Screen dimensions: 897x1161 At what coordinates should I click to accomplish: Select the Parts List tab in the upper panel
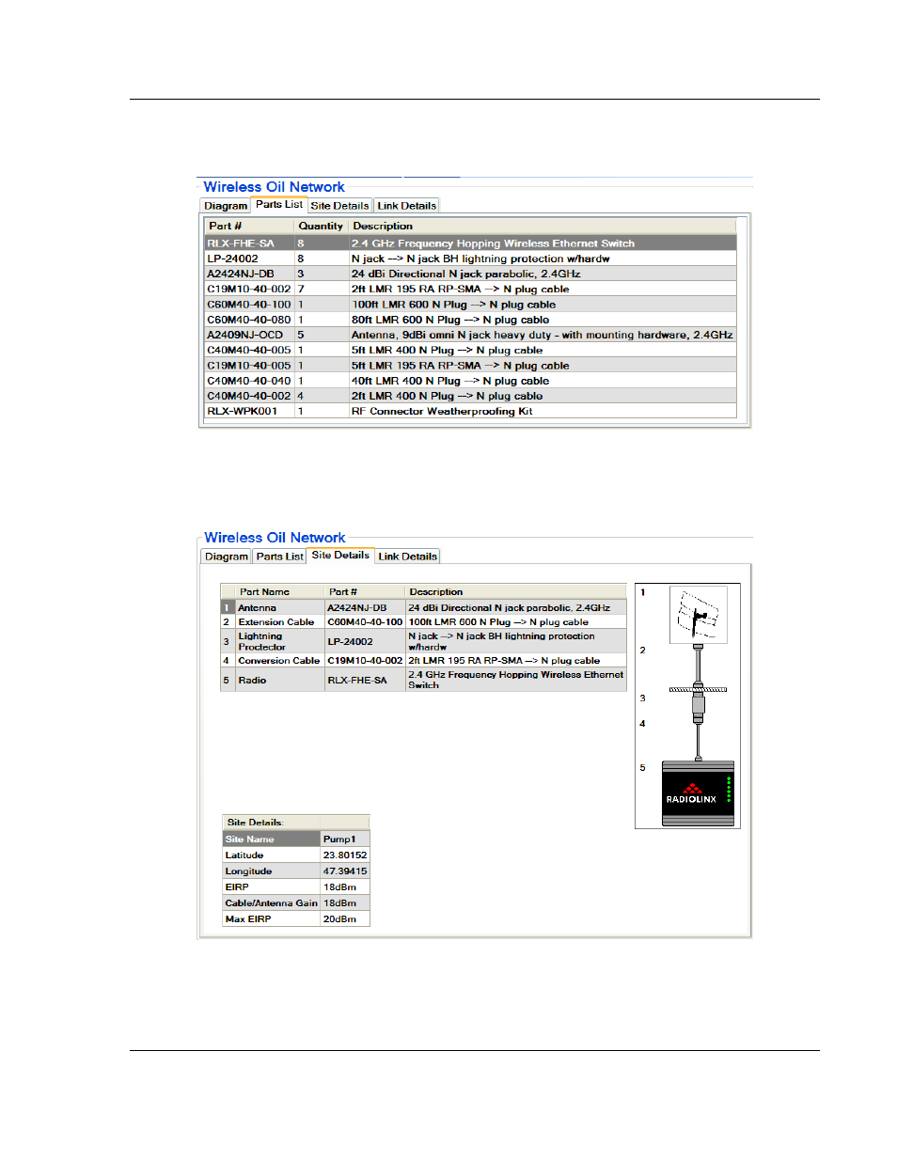click(279, 204)
